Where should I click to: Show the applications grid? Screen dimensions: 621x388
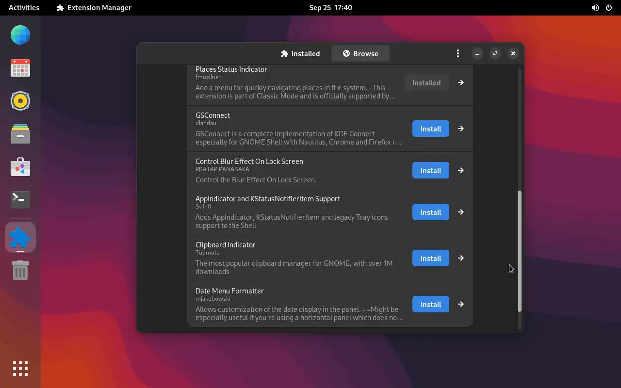20,369
